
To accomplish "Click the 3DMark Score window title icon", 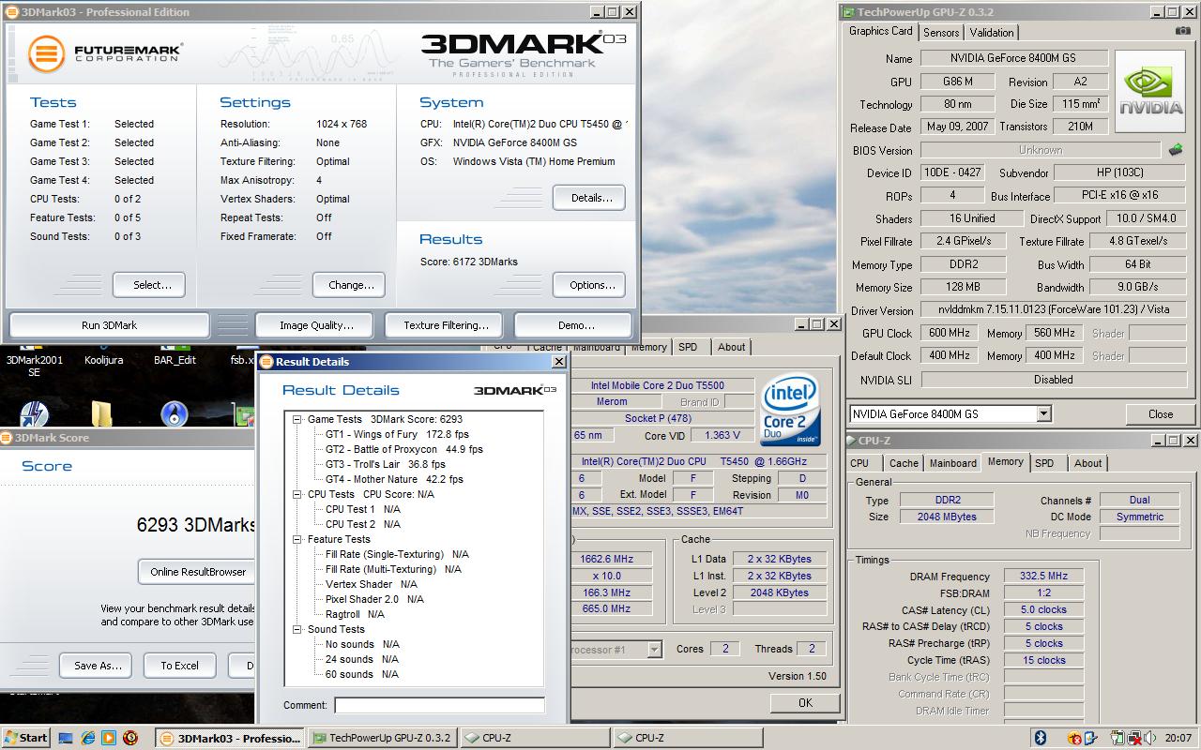I will 7,437.
